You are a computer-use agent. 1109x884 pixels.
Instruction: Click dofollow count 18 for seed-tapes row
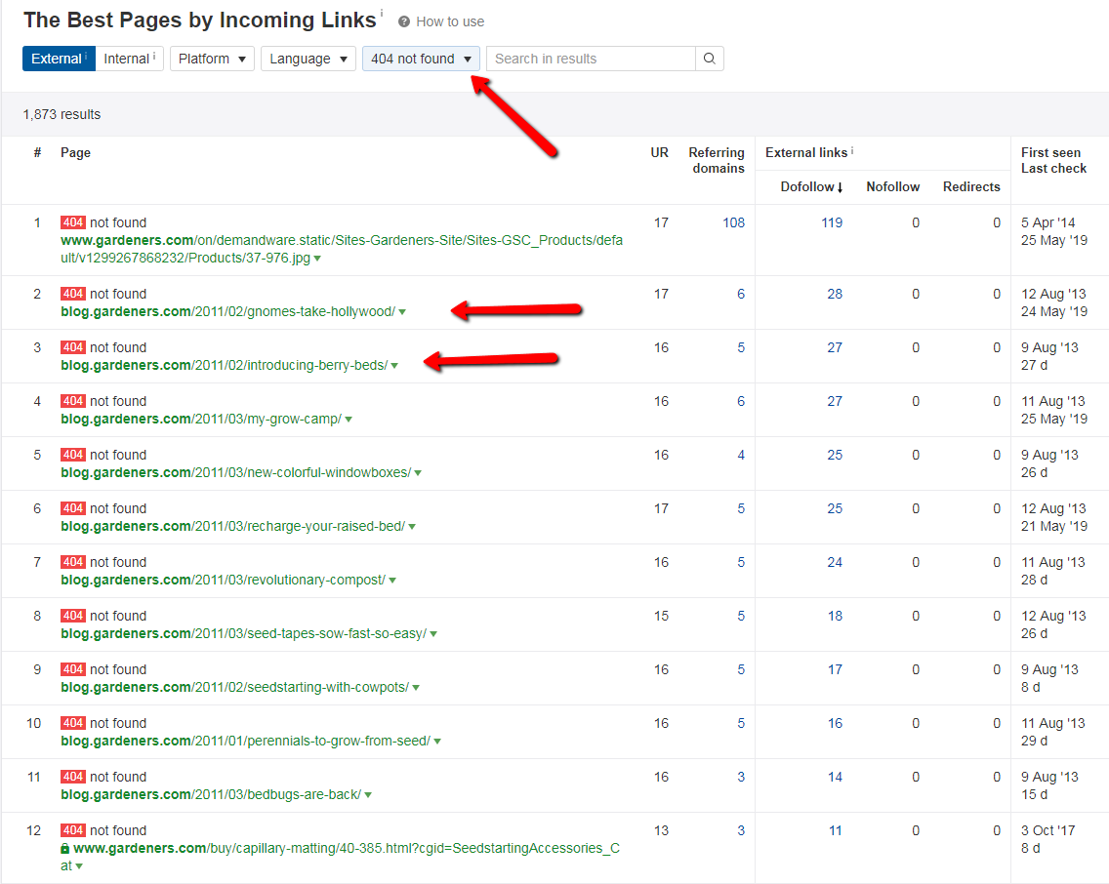point(835,617)
